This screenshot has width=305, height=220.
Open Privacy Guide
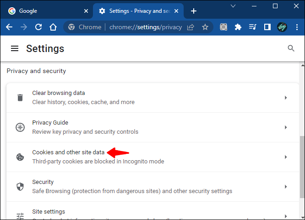pos(152,127)
